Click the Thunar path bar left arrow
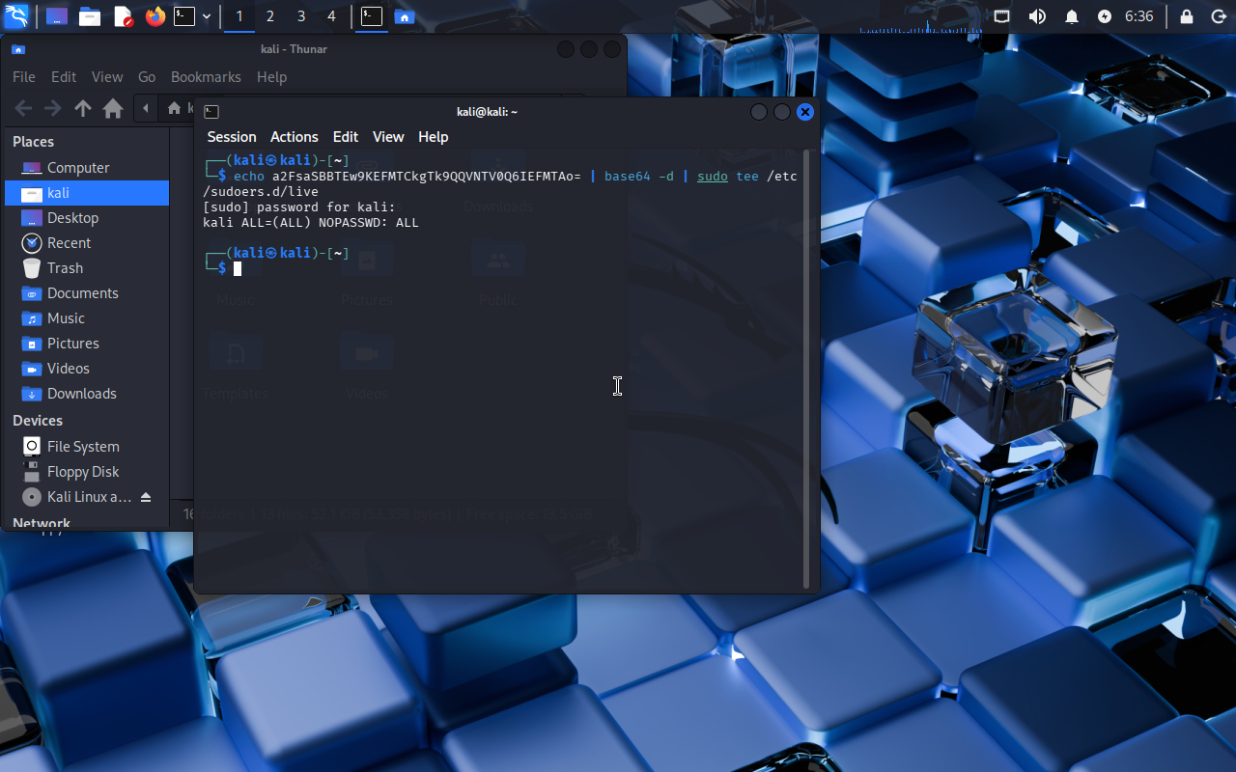The height and width of the screenshot is (772, 1236). pyautogui.click(x=146, y=108)
